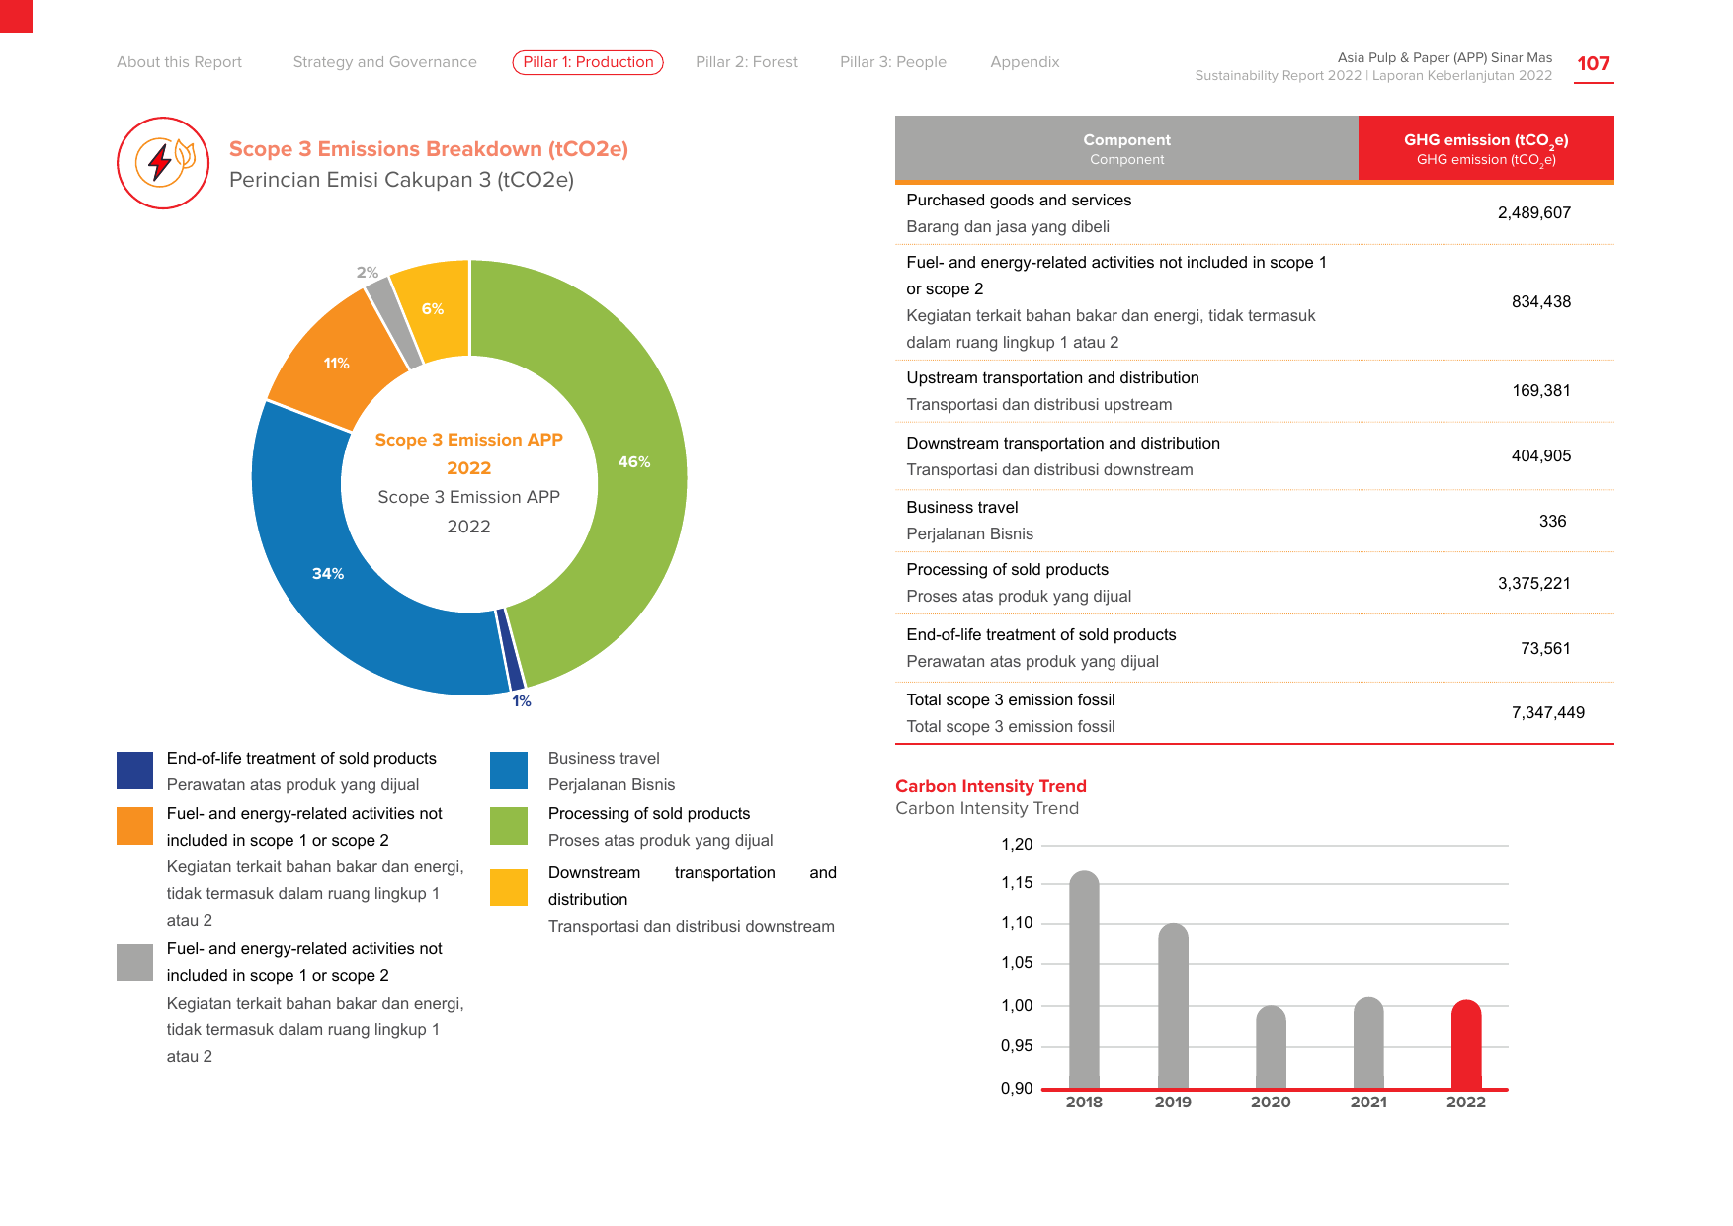
Task: Click the 1,20 axis label on the chart
Action: 1017,844
